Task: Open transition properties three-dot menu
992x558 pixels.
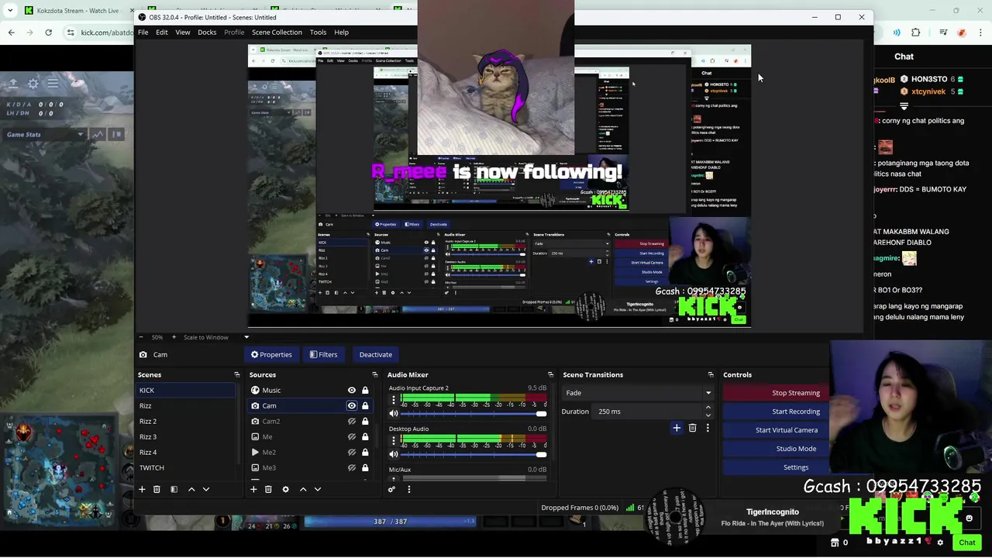Action: (708, 428)
